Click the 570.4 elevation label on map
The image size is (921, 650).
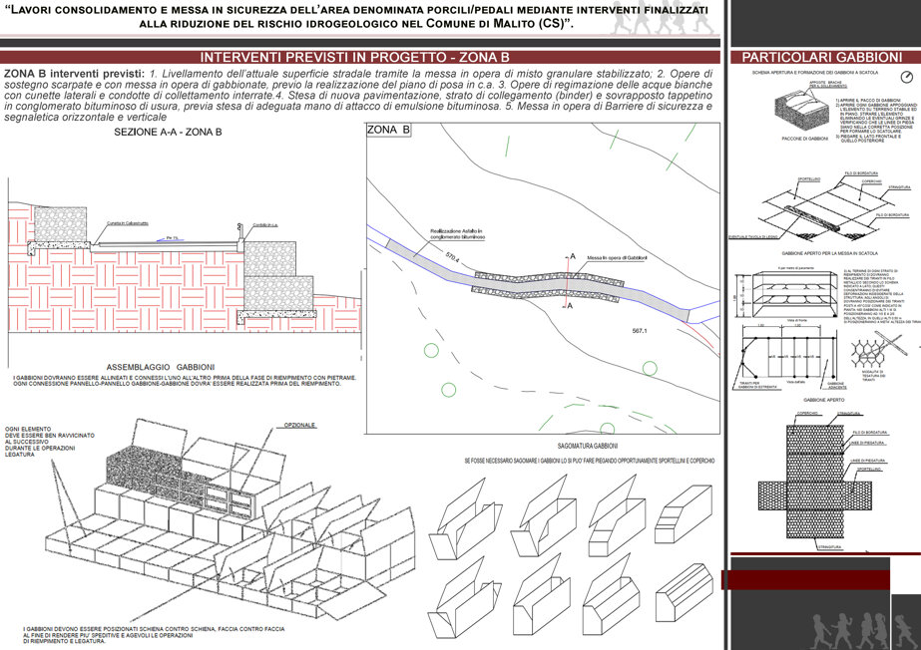point(452,257)
